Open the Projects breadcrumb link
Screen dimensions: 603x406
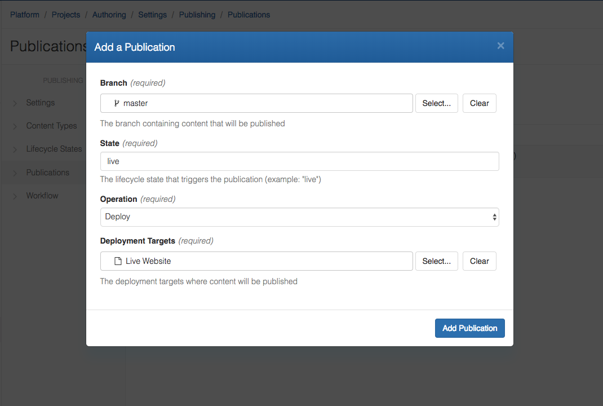coord(65,15)
